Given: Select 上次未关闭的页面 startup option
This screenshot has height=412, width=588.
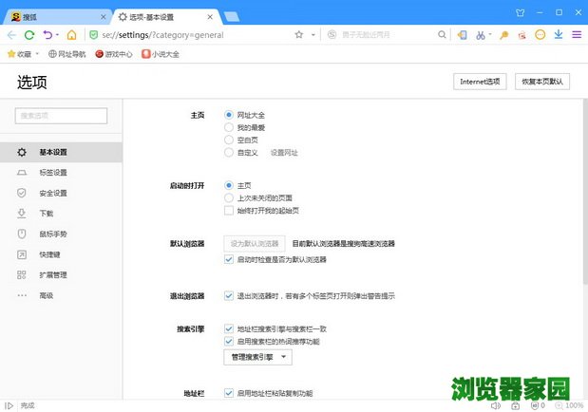Looking at the screenshot, I should pyautogui.click(x=229, y=197).
